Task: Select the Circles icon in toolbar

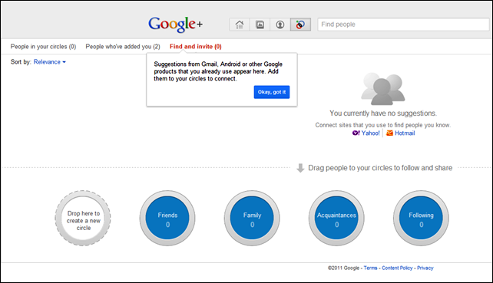Action: [x=300, y=25]
